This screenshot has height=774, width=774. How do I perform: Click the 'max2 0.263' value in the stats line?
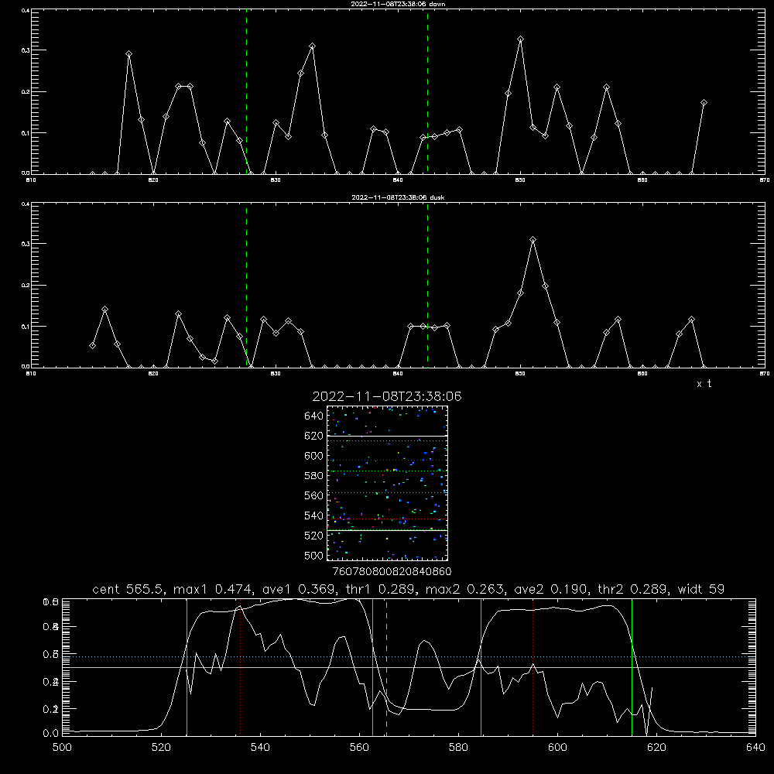point(464,589)
